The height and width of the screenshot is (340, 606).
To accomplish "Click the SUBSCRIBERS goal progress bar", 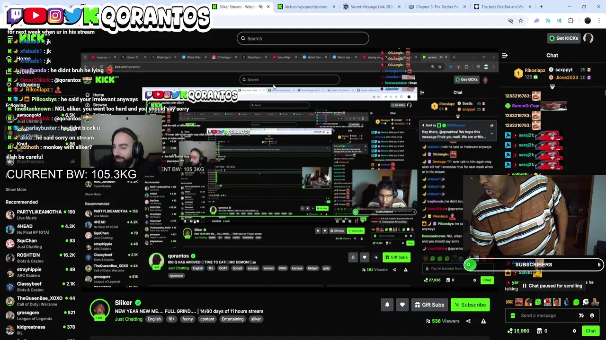I will point(533,265).
